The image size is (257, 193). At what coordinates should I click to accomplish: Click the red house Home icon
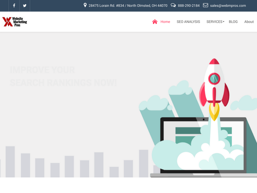pos(155,22)
